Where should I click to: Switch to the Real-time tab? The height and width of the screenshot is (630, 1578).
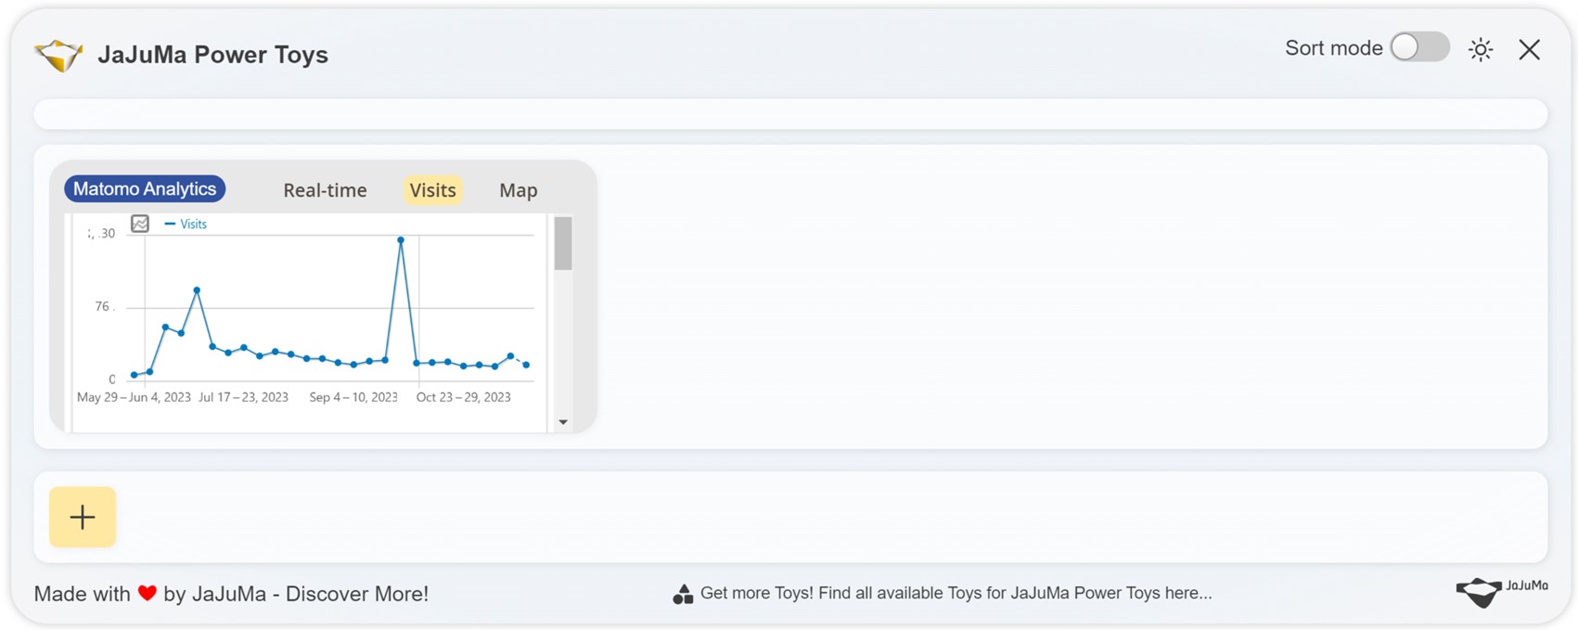tap(325, 190)
